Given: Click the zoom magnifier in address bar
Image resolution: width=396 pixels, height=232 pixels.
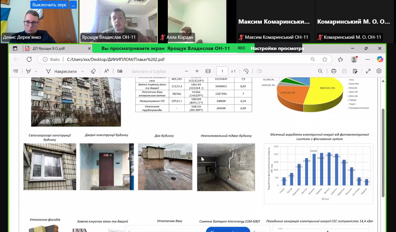Looking at the screenshot, I should click(313, 59).
